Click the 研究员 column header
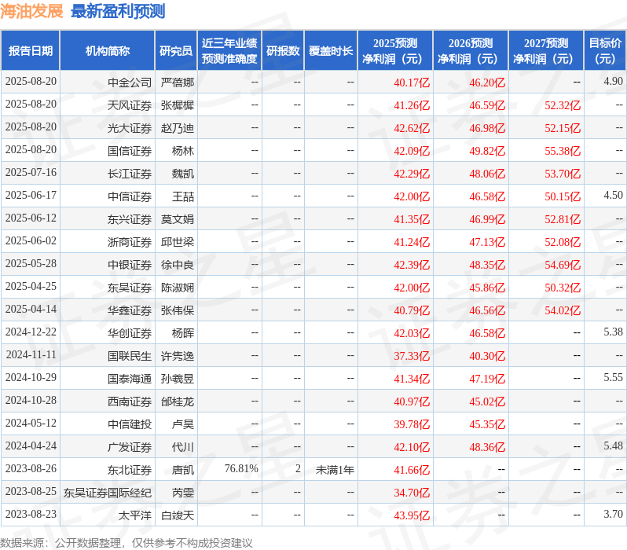 [176, 51]
